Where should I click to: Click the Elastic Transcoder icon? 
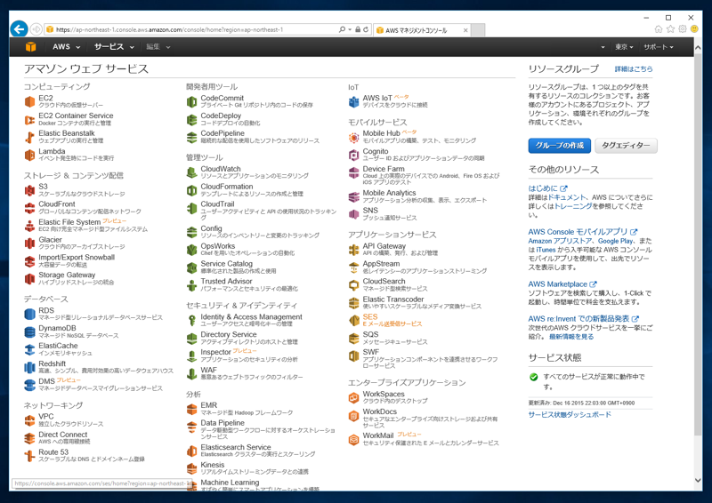pyautogui.click(x=353, y=303)
